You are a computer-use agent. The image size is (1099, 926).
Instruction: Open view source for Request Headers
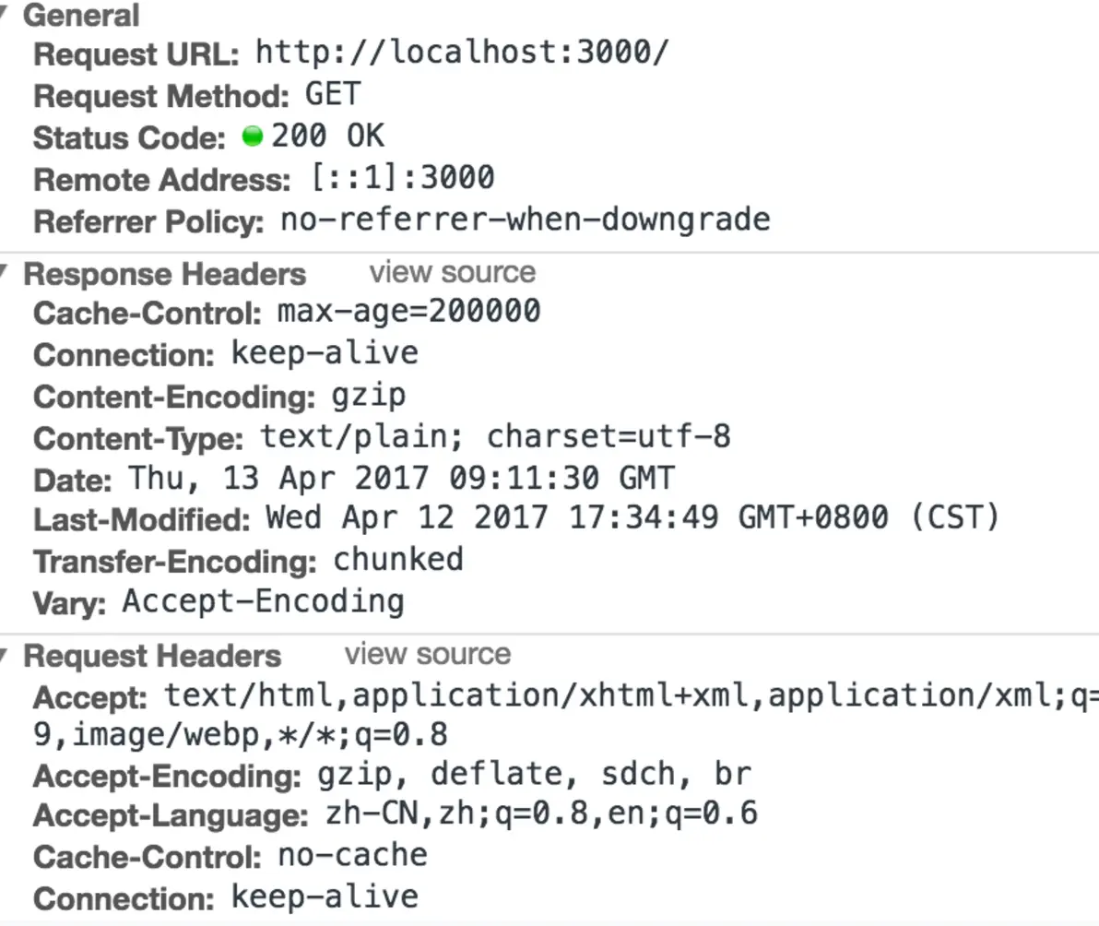tap(428, 654)
